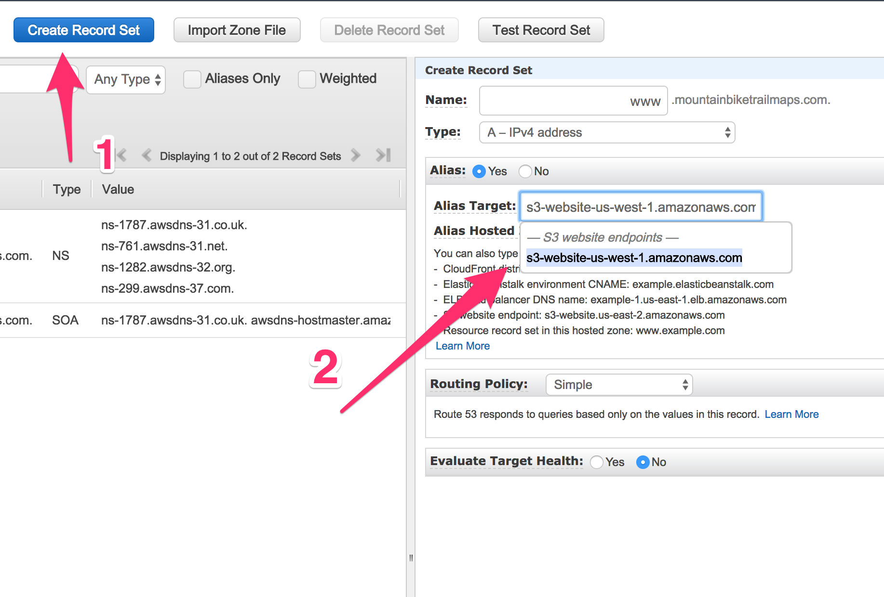
Task: Select Yes for Evaluate Target Health
Action: tap(597, 462)
